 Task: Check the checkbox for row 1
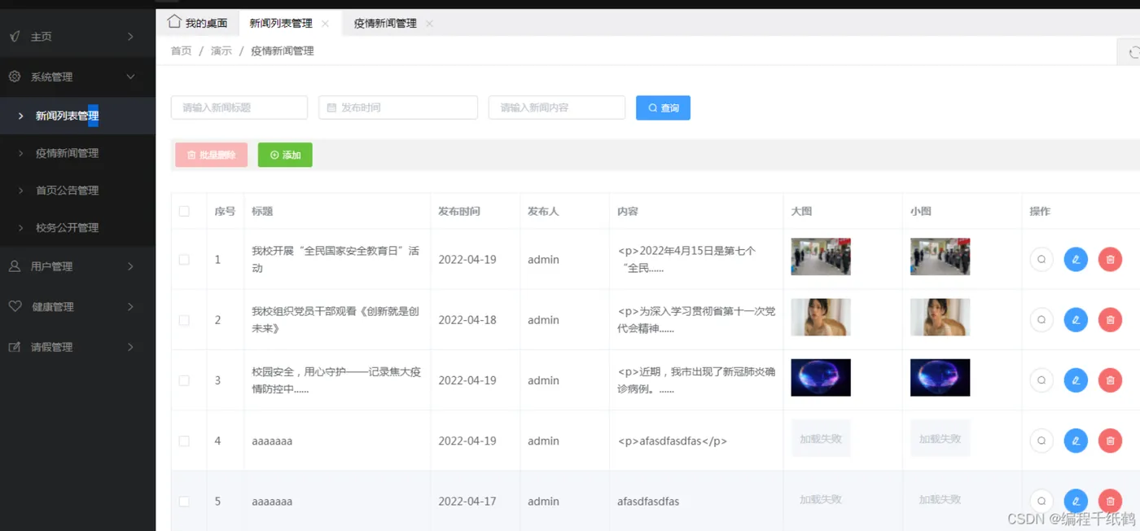click(x=184, y=260)
